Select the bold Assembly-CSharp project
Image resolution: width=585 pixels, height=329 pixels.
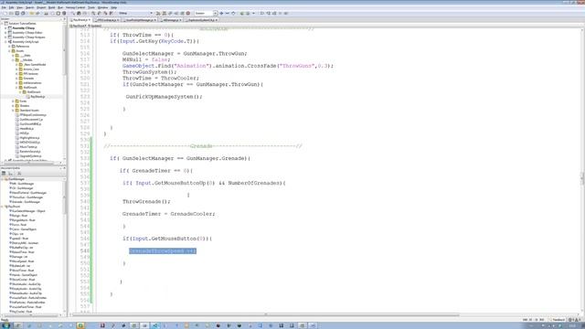coord(23,28)
